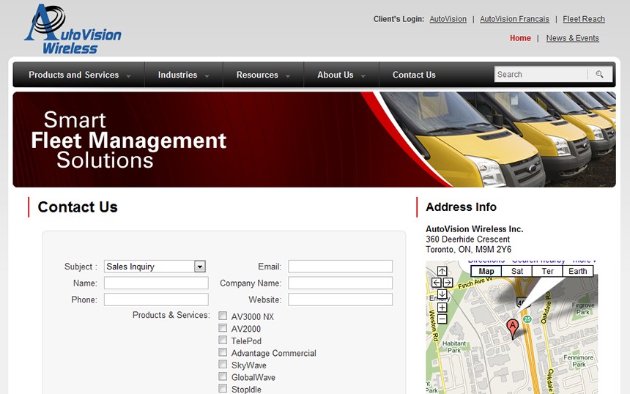Pan the map down with arrow
The image size is (630, 394).
point(442,294)
